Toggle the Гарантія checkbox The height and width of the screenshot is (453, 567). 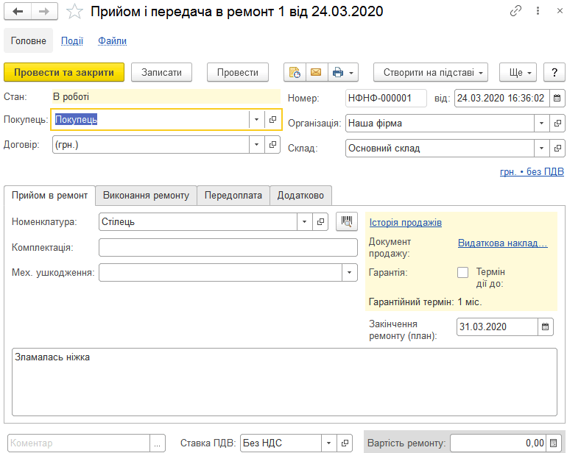click(463, 272)
